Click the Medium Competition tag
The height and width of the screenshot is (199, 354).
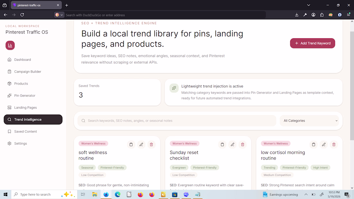(277, 175)
